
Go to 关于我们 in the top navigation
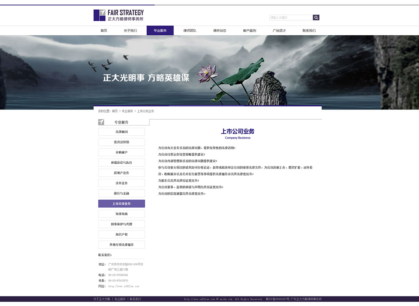click(130, 31)
